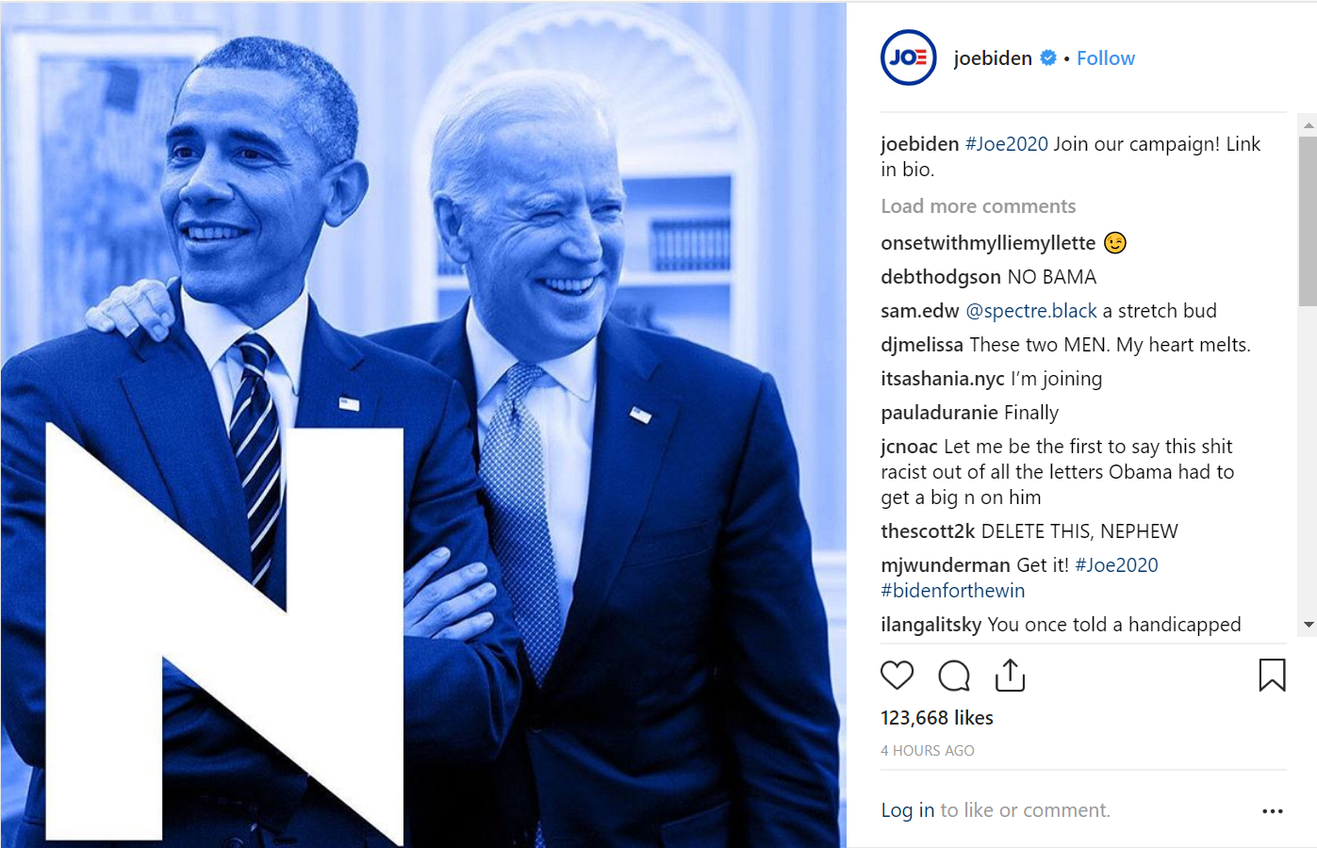Open the jcnoac commenter profile

point(909,447)
